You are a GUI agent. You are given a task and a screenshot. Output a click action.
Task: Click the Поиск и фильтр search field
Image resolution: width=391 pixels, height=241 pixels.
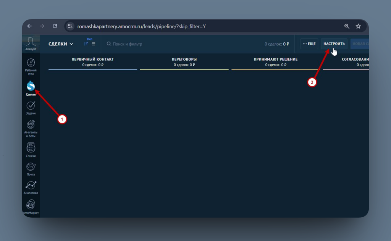pyautogui.click(x=127, y=44)
